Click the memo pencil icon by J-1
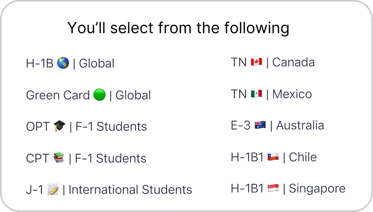Viewport: 373px width, 212px height. click(53, 189)
